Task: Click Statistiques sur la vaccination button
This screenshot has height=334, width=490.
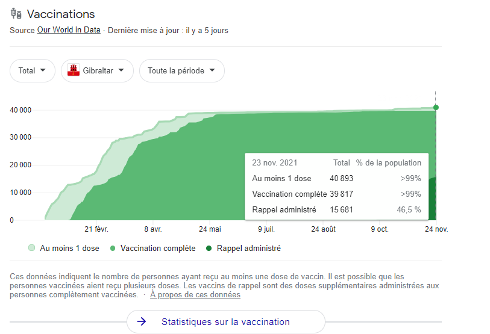Action: (x=225, y=321)
